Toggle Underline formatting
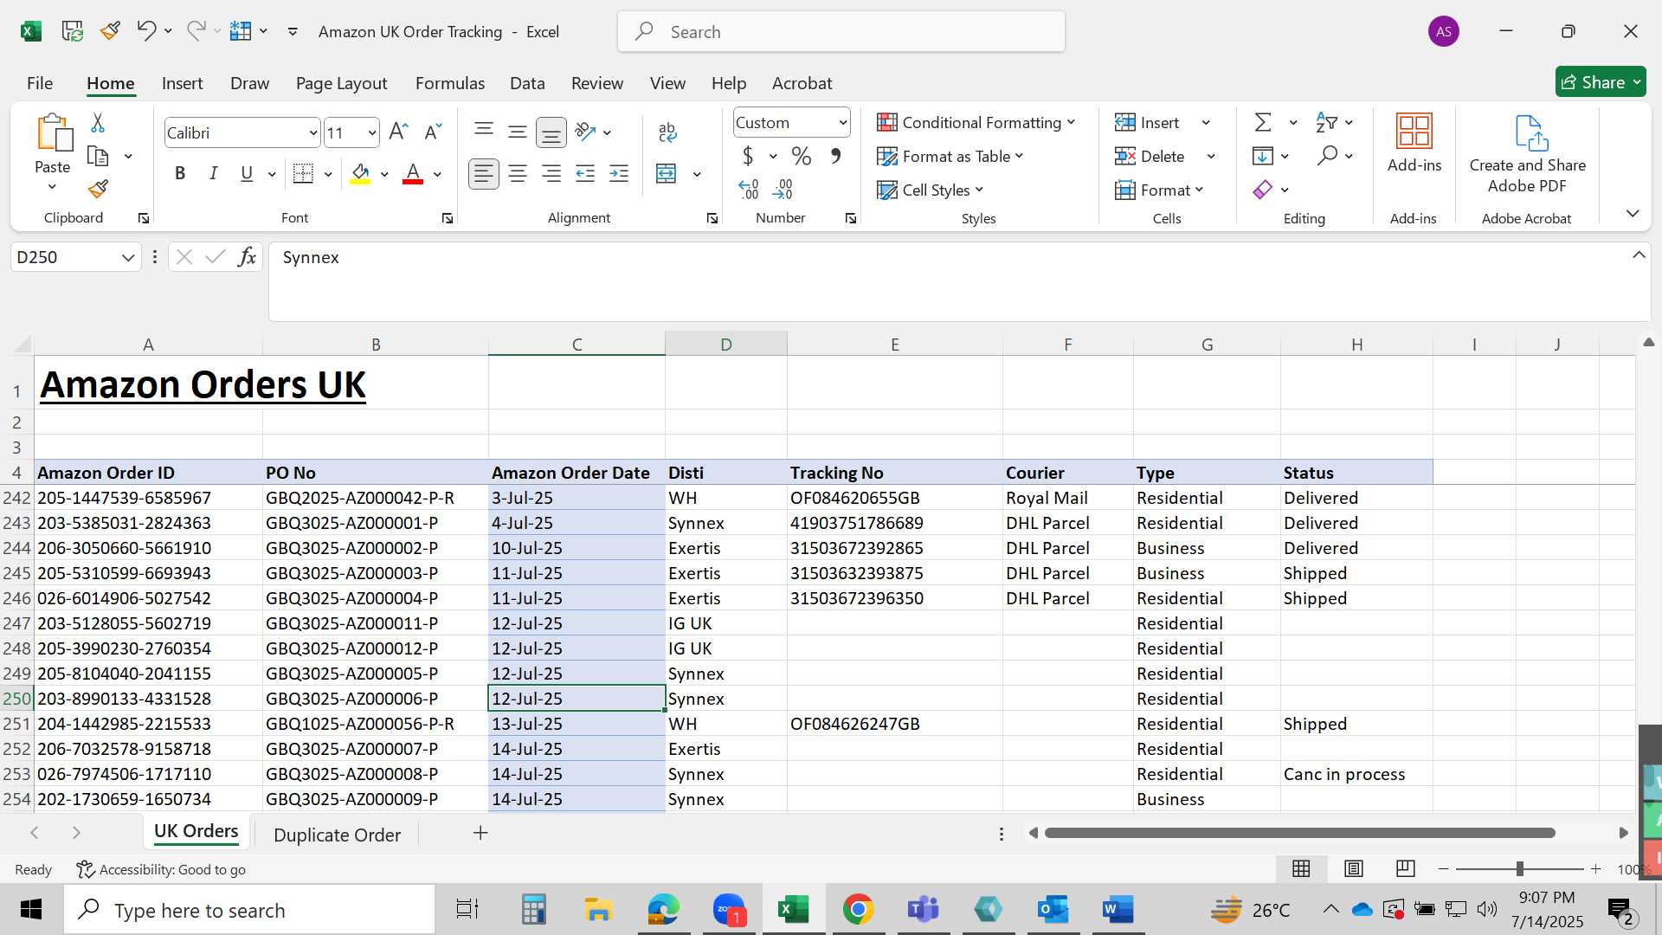Viewport: 1662px width, 935px height. point(247,173)
